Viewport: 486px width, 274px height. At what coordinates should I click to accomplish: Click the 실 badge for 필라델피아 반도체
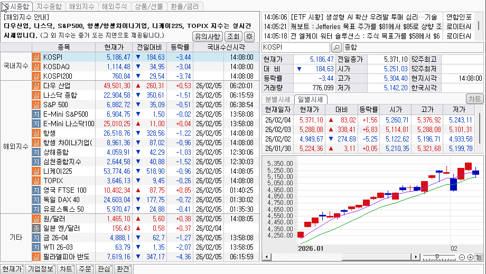[36, 257]
